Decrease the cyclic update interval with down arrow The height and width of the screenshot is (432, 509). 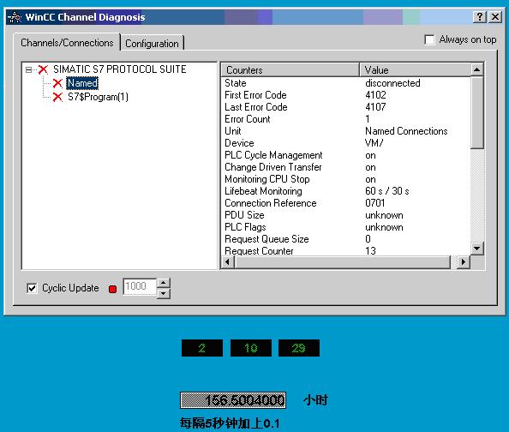(164, 293)
